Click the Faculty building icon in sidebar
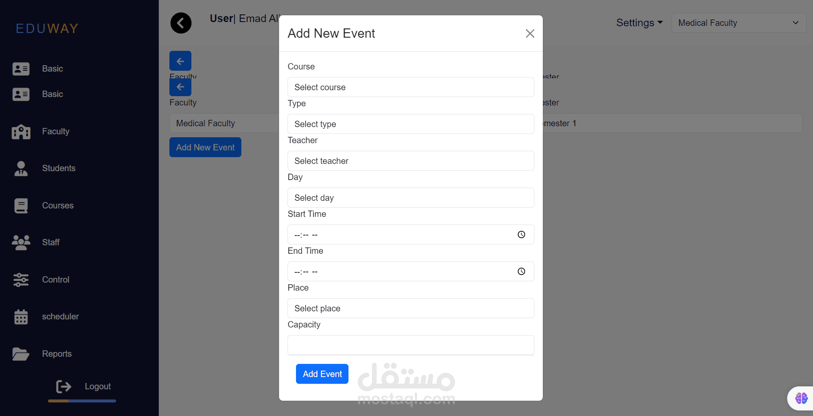The height and width of the screenshot is (416, 813). click(21, 132)
